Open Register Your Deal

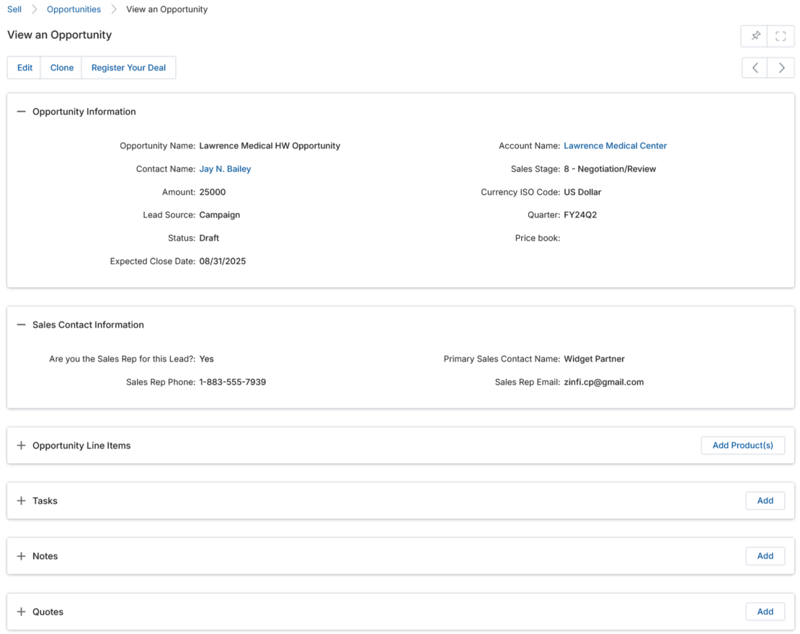click(128, 68)
